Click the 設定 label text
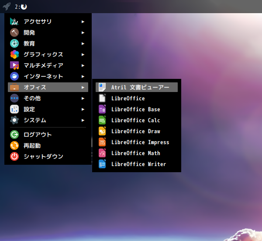The width and height of the screenshot is (262, 241). coord(29,109)
